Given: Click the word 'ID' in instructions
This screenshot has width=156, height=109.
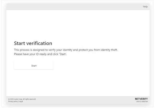Looking at the screenshot, I should (x=37, y=54).
